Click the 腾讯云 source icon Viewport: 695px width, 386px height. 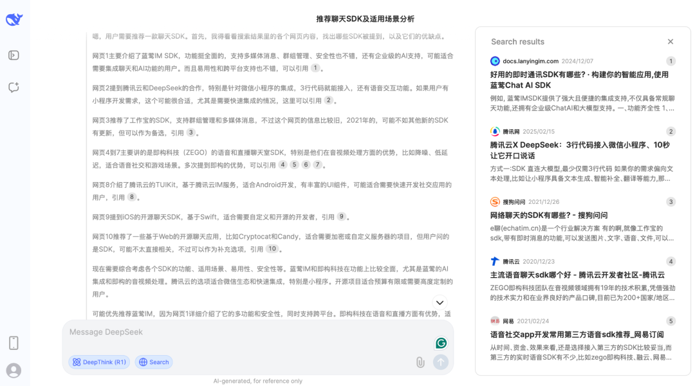495,261
